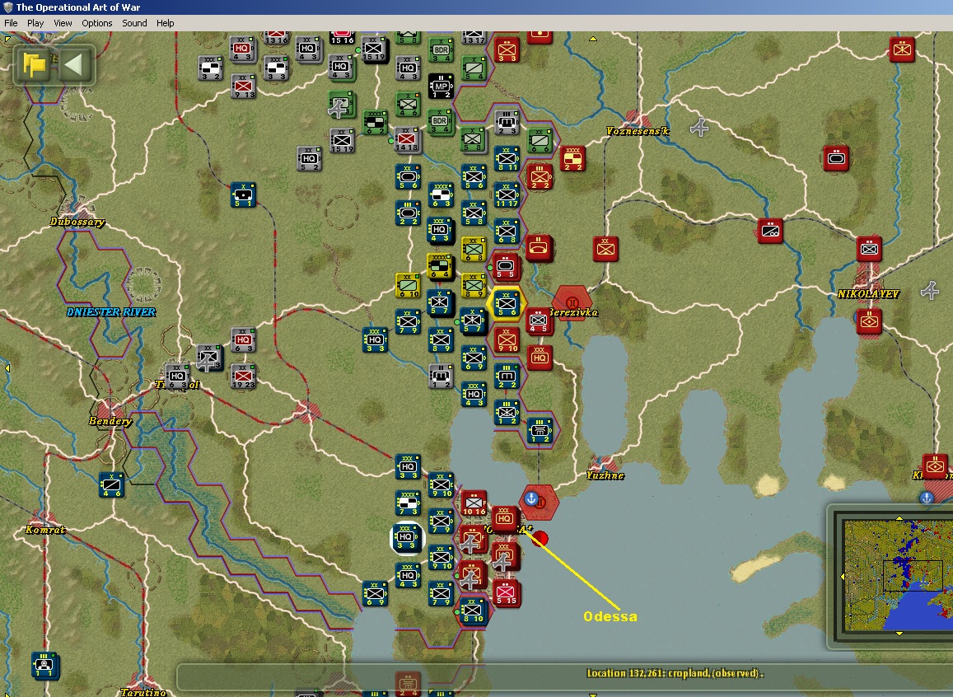
Task: Click the red Berezivka objective hex
Action: pyautogui.click(x=572, y=302)
